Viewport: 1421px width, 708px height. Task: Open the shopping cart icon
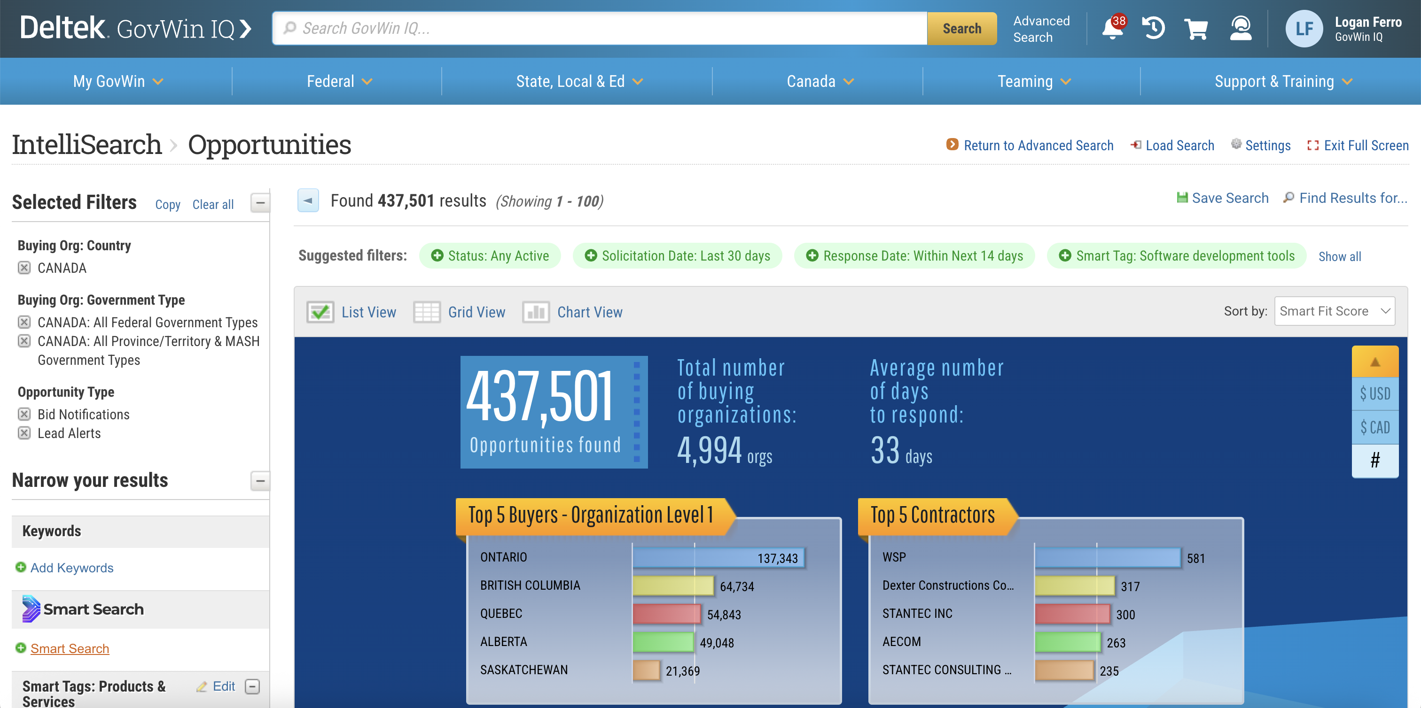1196,28
